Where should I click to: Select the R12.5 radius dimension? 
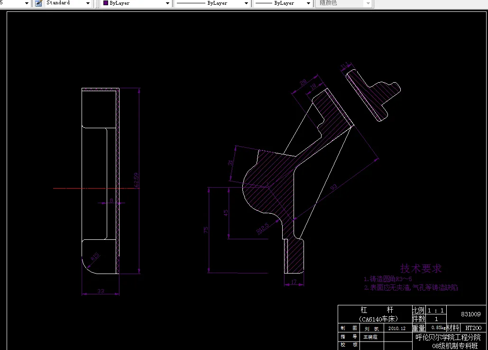tap(262, 228)
